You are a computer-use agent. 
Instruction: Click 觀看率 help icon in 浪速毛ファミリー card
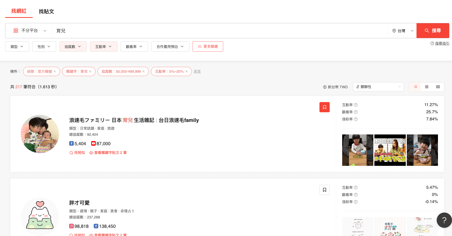coord(356,112)
